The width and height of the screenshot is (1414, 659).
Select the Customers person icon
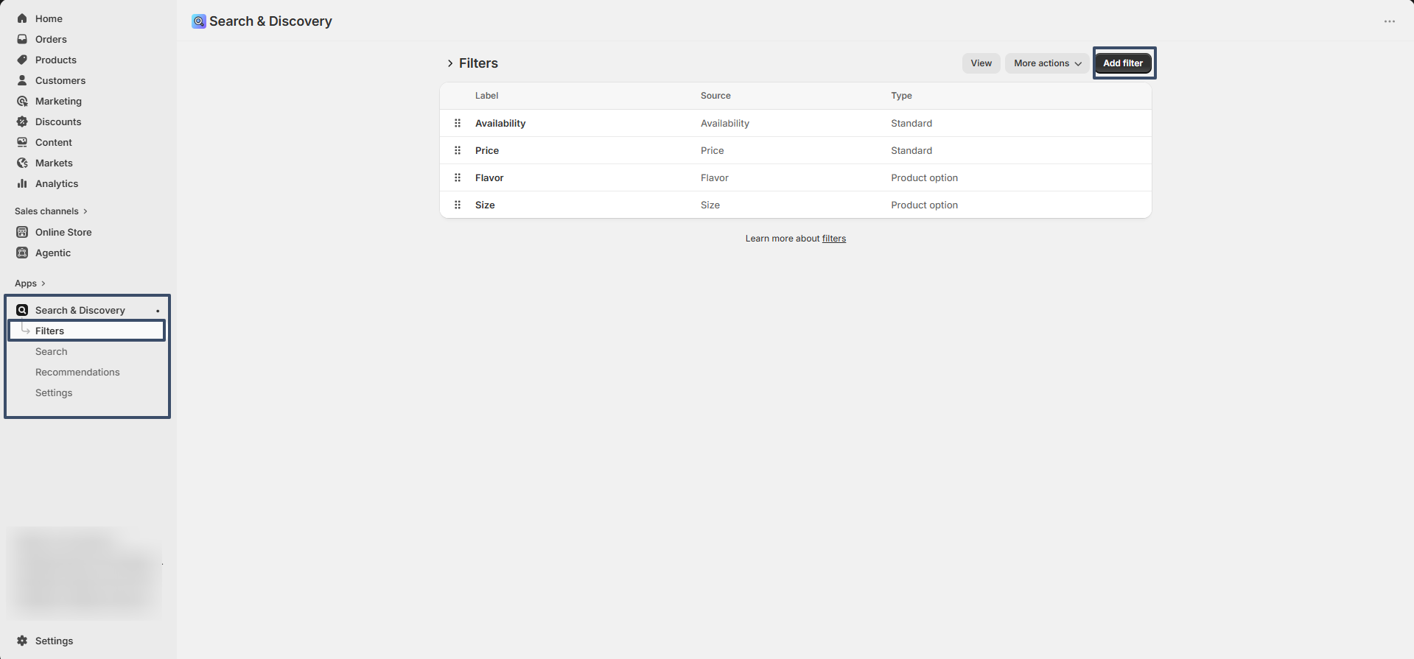pyautogui.click(x=22, y=80)
